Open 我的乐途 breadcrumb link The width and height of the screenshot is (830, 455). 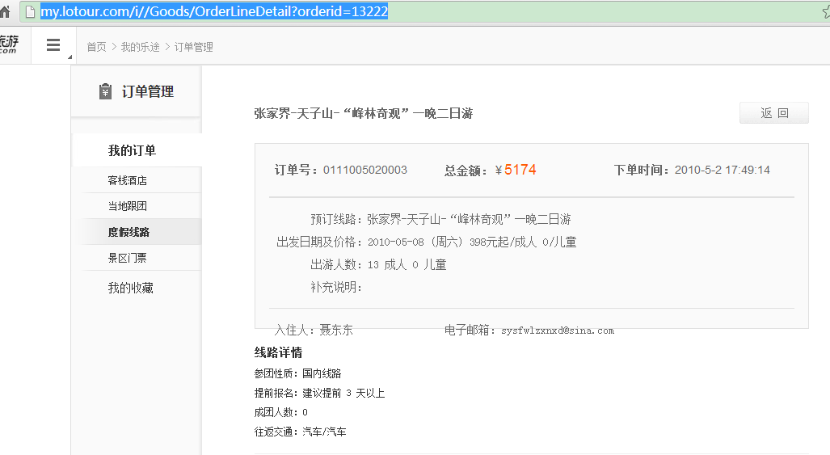coord(141,47)
